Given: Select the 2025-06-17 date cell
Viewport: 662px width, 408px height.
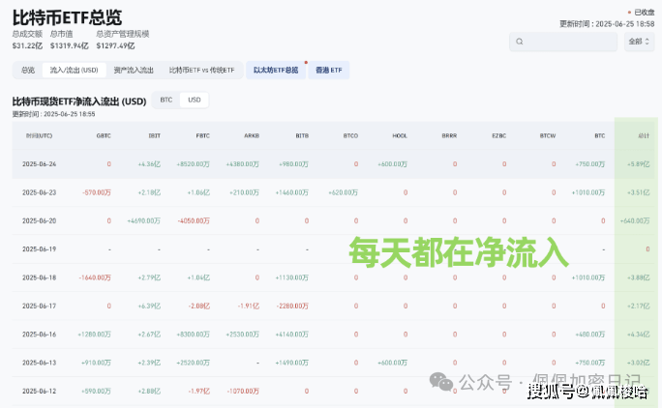Looking at the screenshot, I should click(40, 306).
